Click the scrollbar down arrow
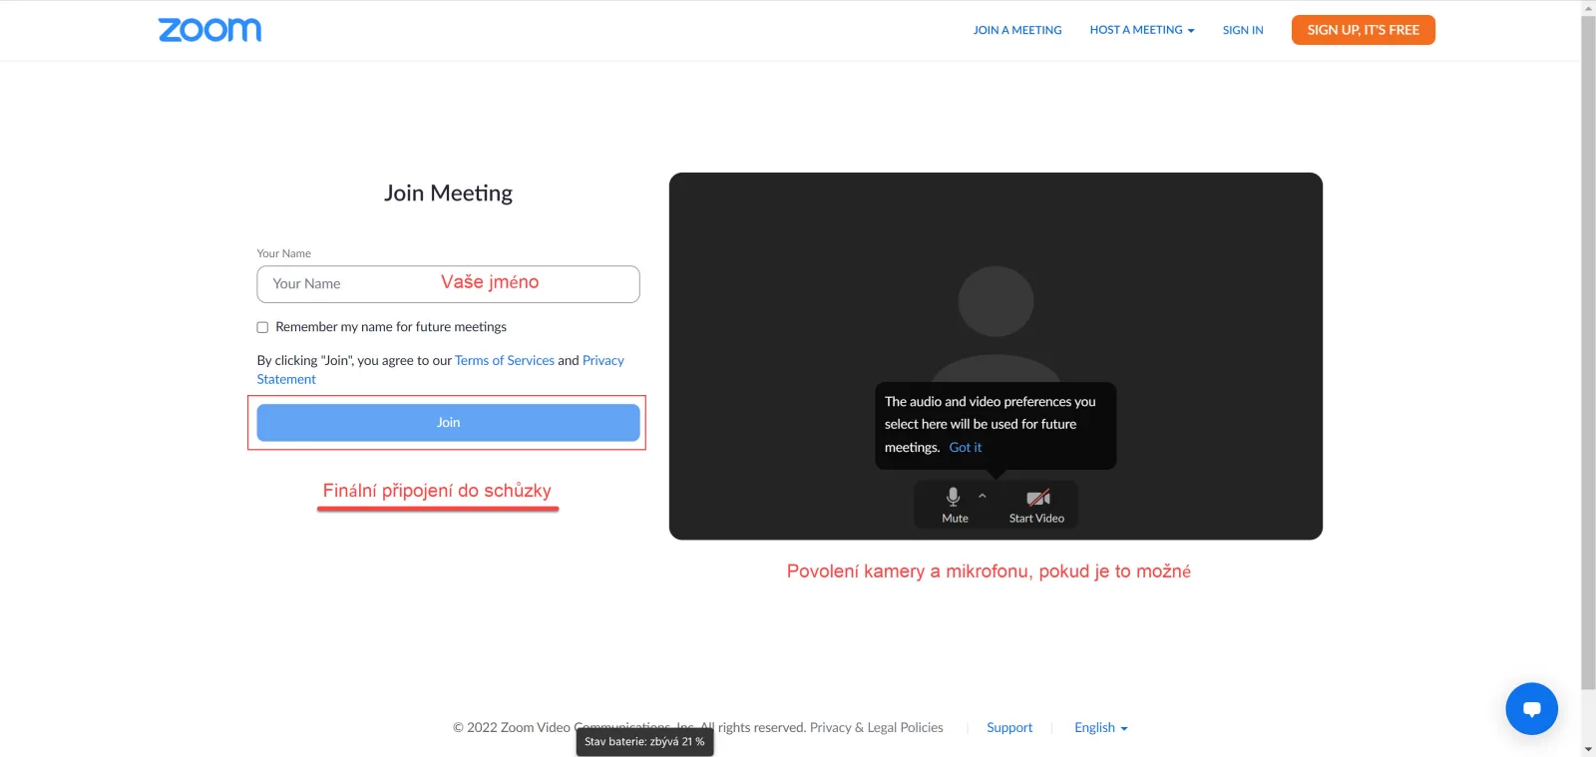 tap(1588, 749)
